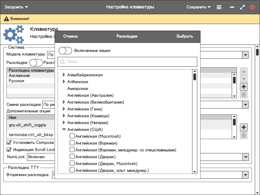Click the 'Поиск' search field
Image resolution: width=260 pixels, height=195 pixels.
130,62
